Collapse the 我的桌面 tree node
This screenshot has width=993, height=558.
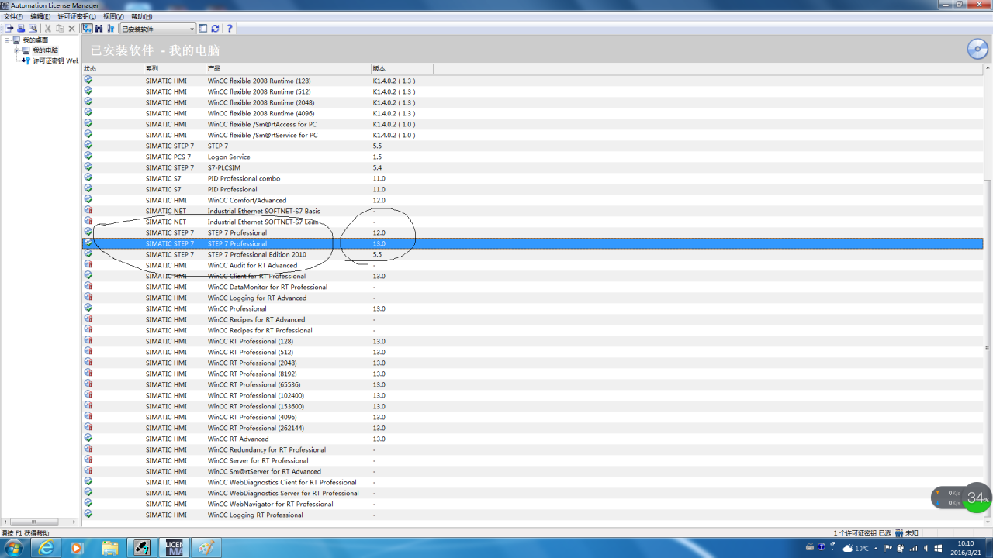click(x=6, y=40)
